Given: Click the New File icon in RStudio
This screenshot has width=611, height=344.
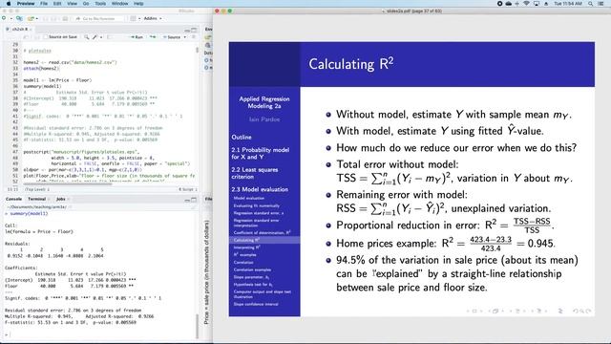Looking at the screenshot, I should [x=4, y=18].
